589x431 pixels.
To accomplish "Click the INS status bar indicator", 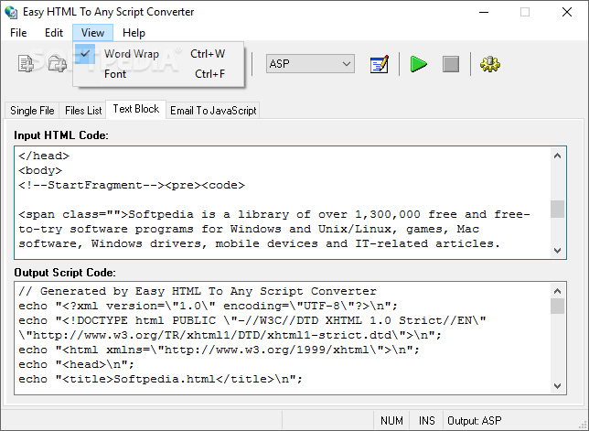I will [x=427, y=421].
